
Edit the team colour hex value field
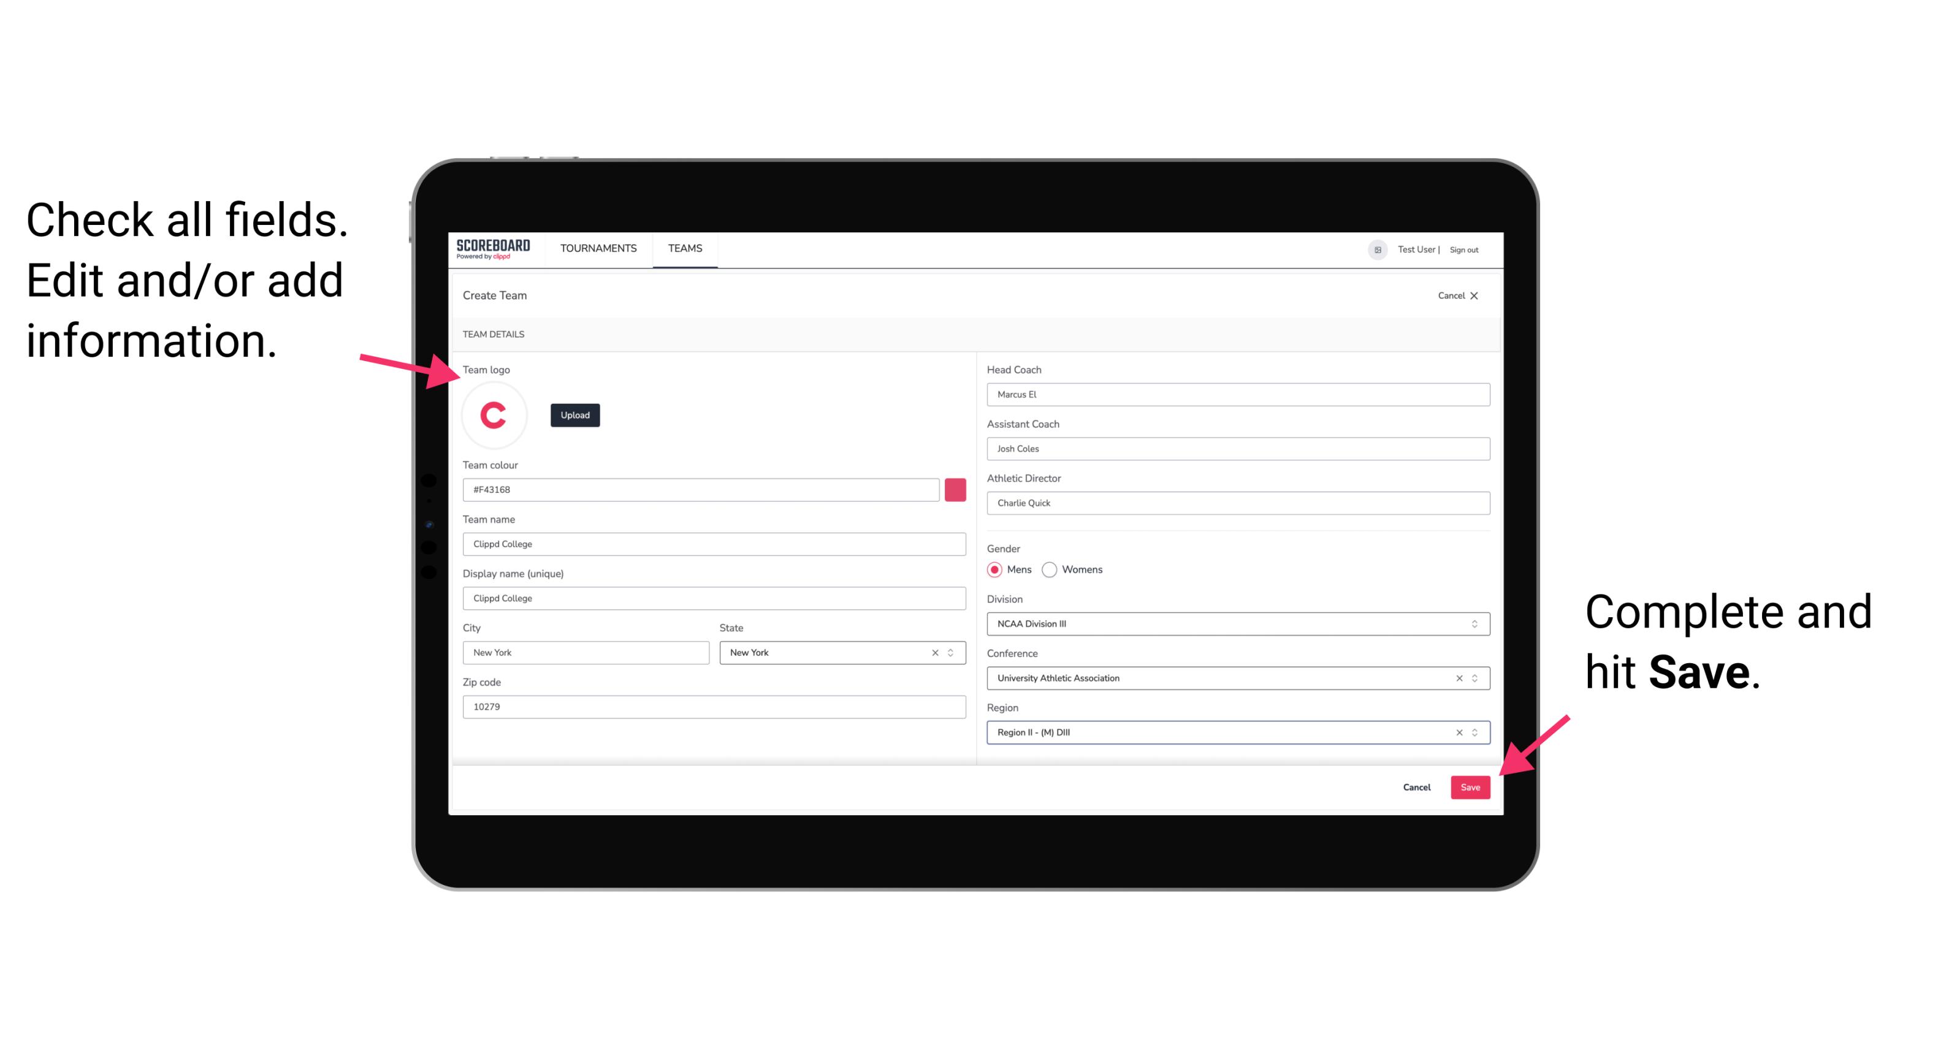coord(702,489)
